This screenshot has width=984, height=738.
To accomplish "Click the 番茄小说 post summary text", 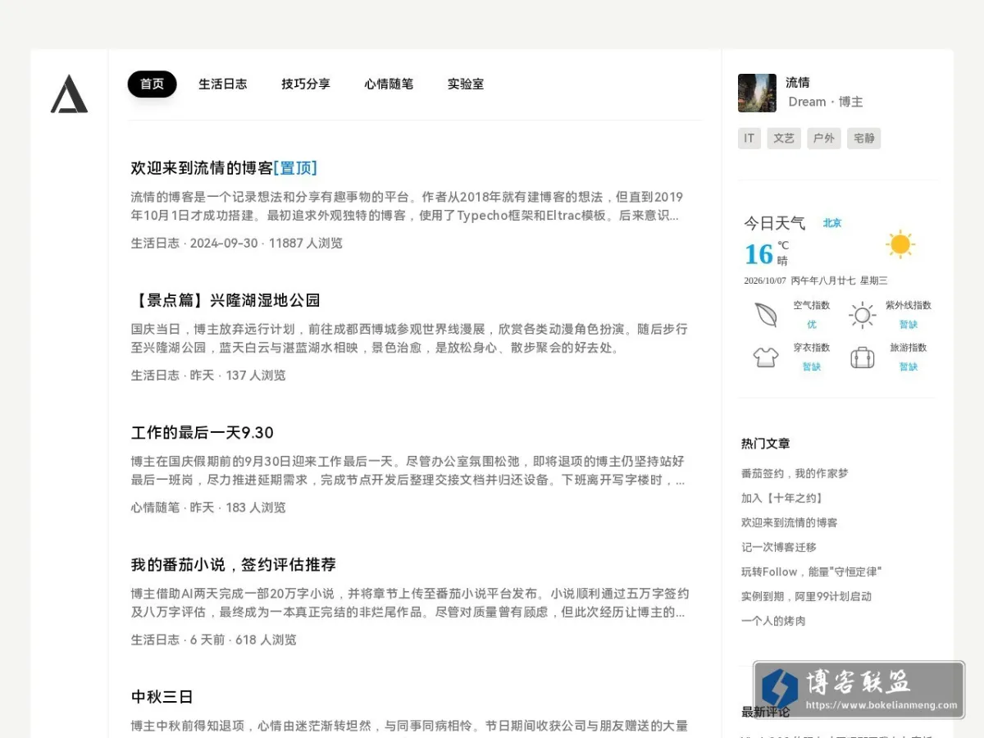I will click(x=409, y=603).
